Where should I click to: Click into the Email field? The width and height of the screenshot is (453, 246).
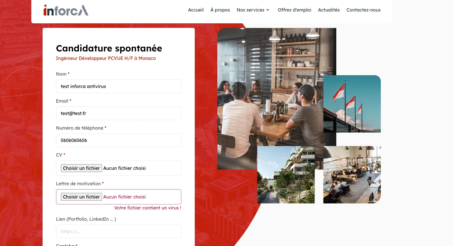click(x=118, y=113)
